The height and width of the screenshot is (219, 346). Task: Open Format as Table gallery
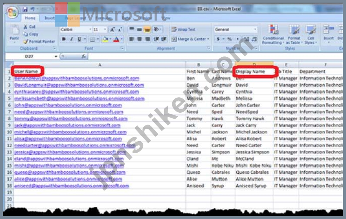coord(294,34)
